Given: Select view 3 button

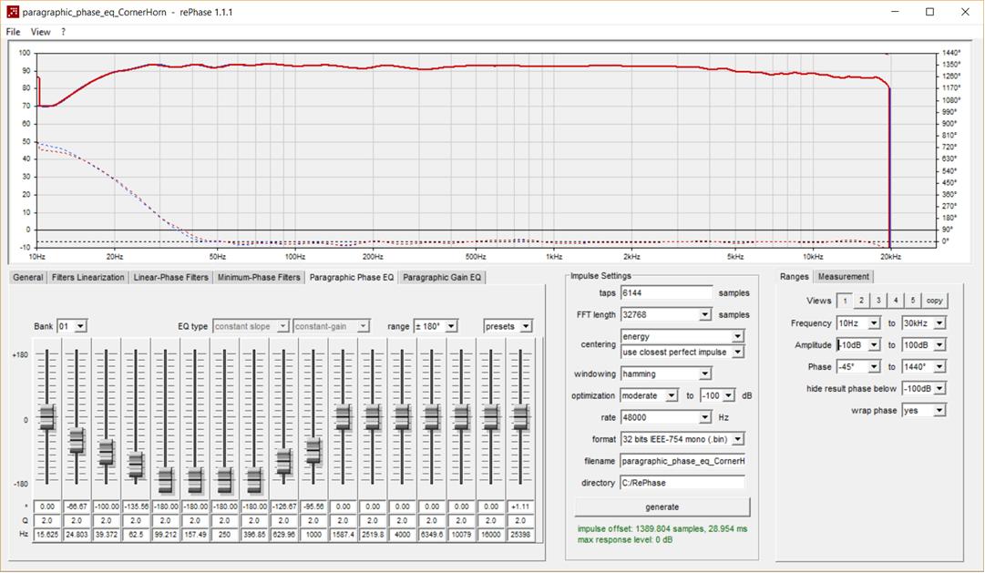Looking at the screenshot, I should (x=878, y=301).
